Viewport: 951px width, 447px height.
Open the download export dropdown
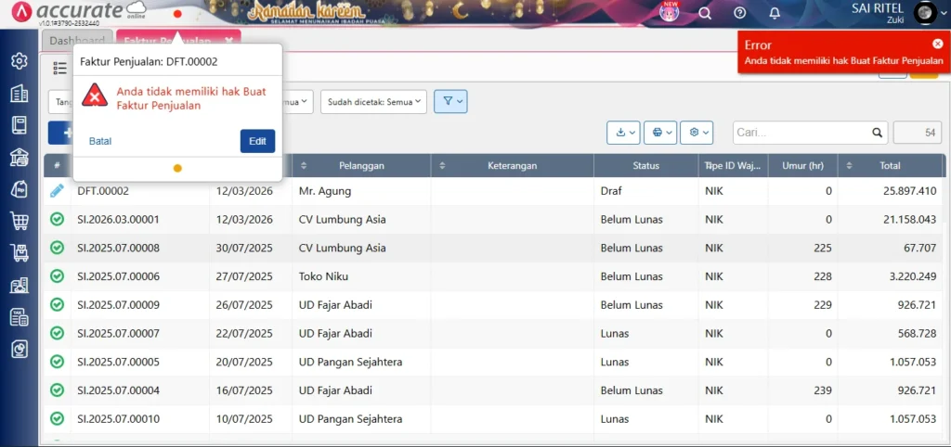(x=623, y=133)
